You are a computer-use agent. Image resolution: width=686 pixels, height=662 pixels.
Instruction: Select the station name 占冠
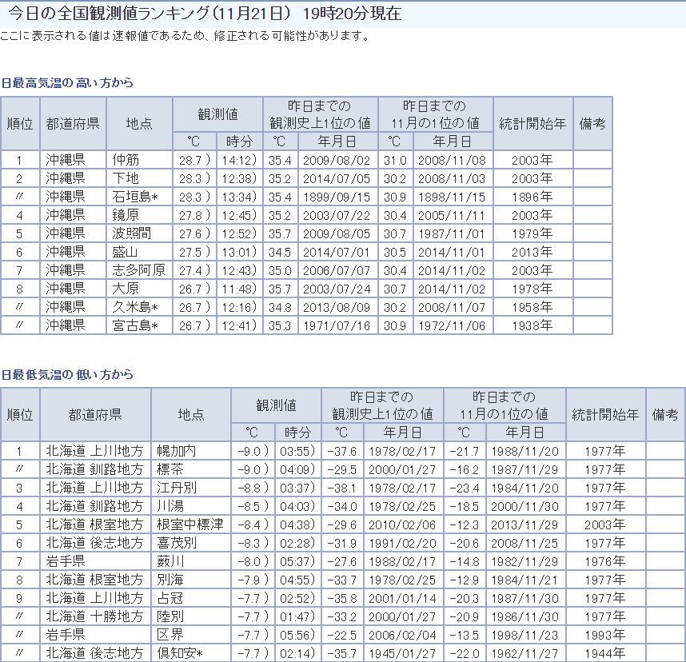tap(170, 598)
